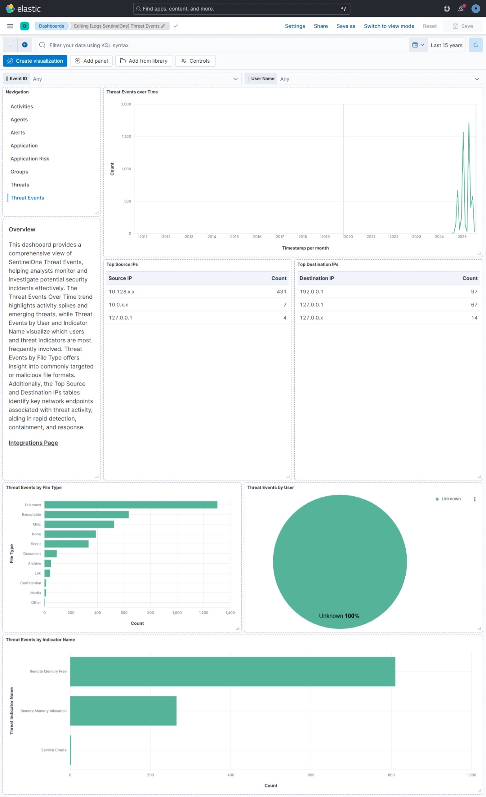
Task: Open the filter options menu icon
Action: click(10, 45)
